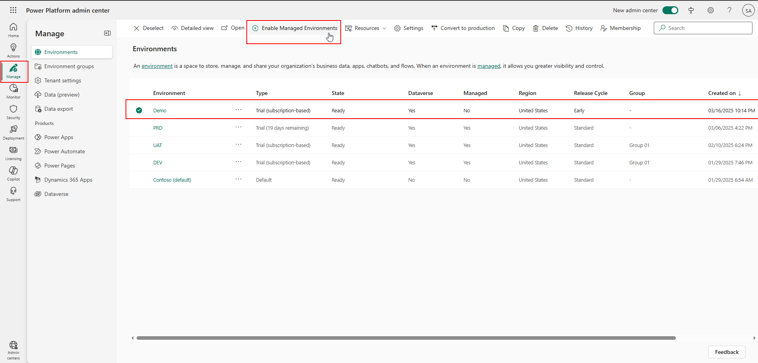
Task: Open the PRD environment link
Action: 158,128
